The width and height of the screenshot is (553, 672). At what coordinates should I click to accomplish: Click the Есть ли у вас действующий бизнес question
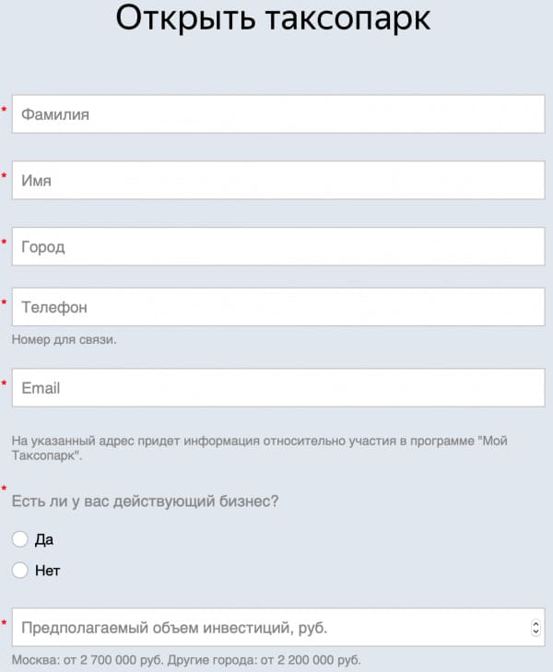coord(146,501)
